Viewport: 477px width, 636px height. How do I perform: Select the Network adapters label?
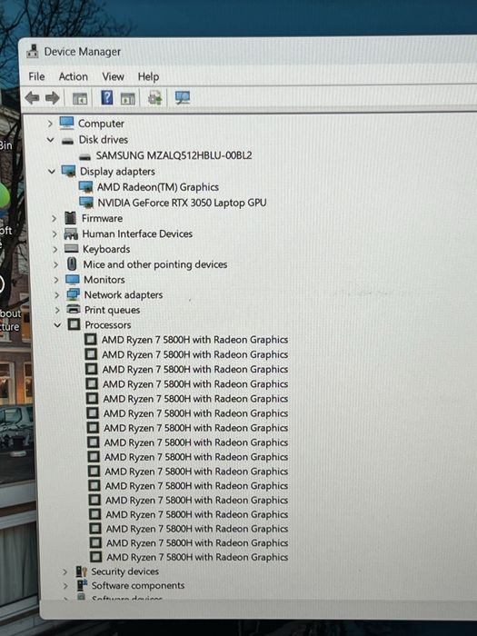click(124, 295)
